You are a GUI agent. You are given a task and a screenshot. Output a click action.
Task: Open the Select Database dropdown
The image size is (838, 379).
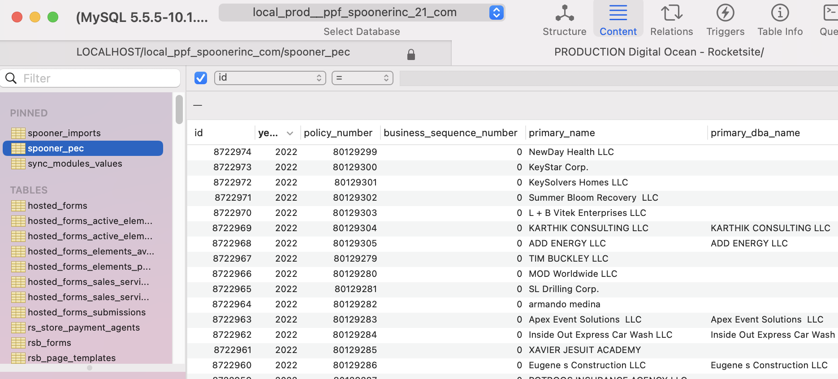pos(362,13)
